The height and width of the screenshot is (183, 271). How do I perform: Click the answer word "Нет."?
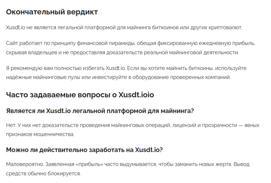[10, 125]
